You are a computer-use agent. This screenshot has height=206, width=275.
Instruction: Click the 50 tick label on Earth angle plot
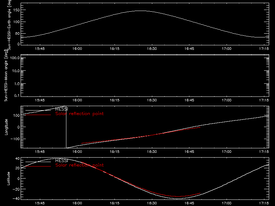tap(18, 33)
